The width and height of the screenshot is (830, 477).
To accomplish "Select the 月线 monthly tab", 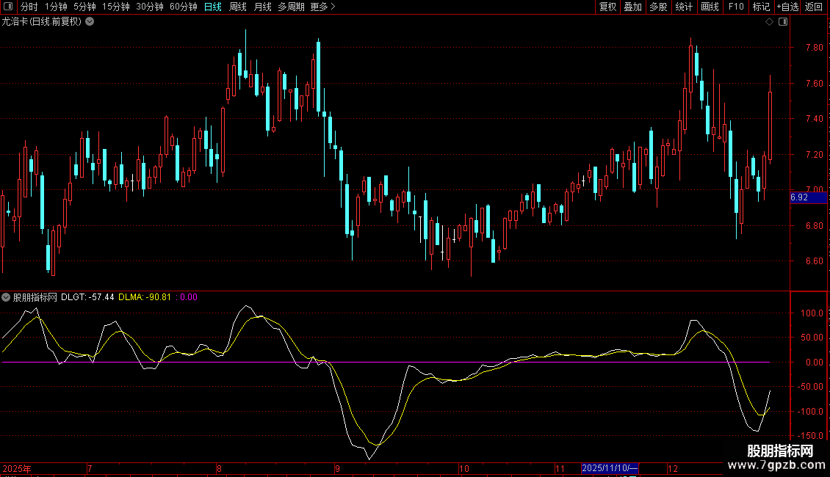I will point(262,7).
